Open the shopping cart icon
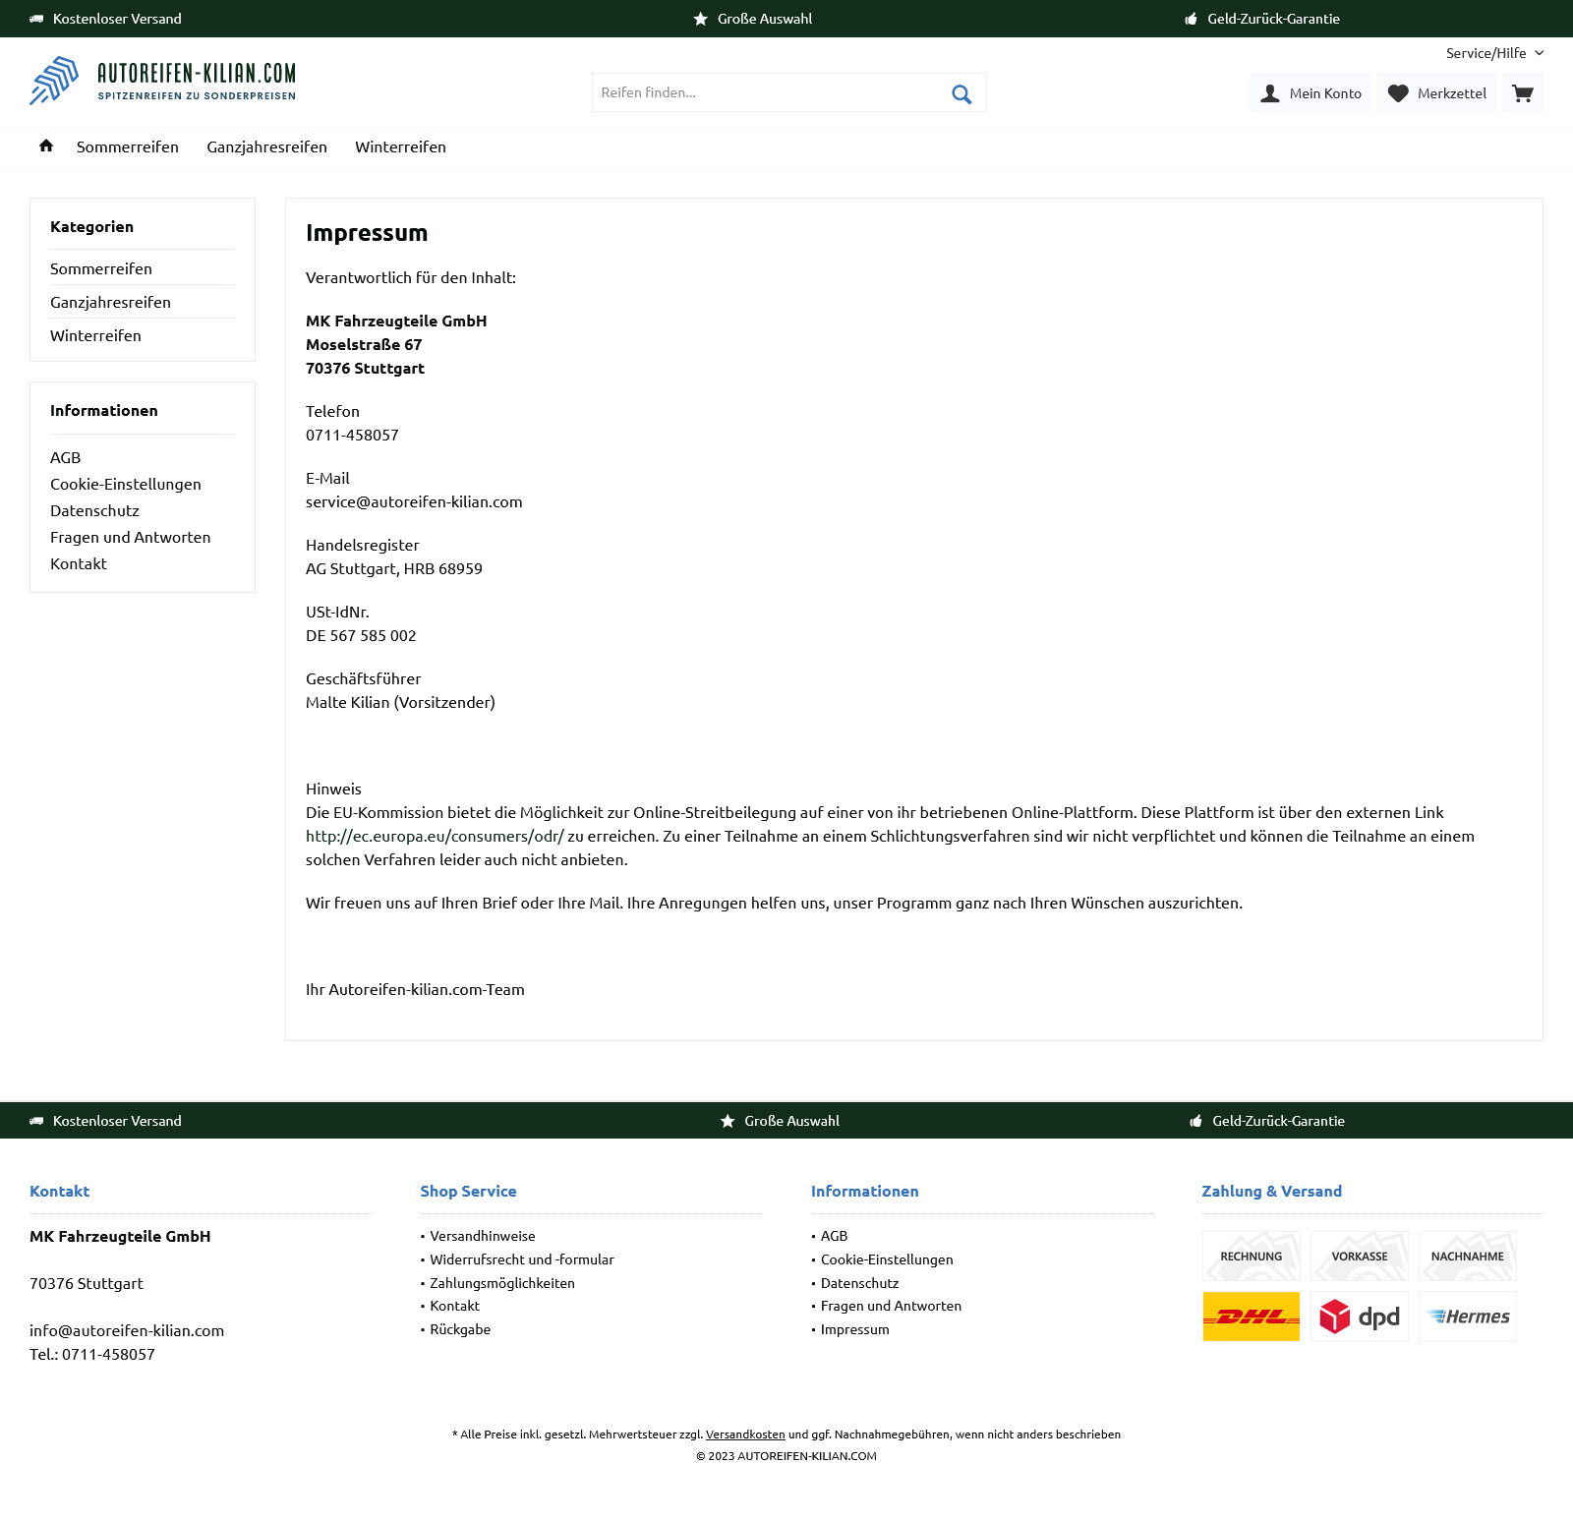 pos(1523,93)
